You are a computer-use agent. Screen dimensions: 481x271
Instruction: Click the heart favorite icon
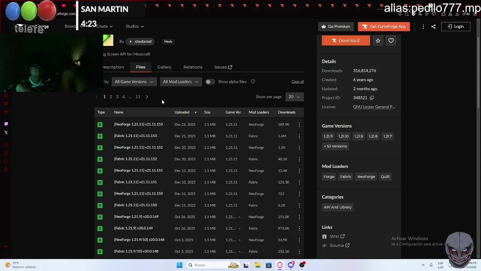tap(391, 40)
